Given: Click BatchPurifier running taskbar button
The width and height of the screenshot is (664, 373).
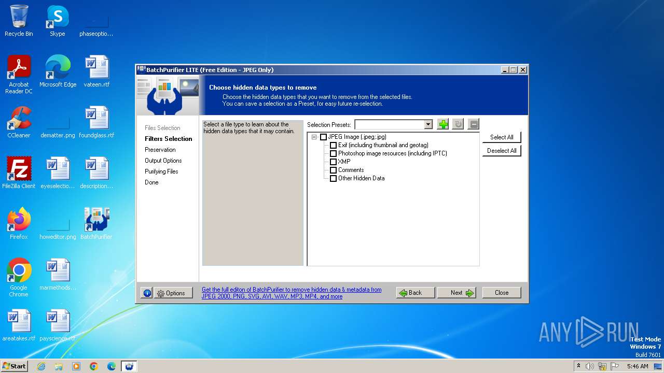Looking at the screenshot, I should point(129,366).
